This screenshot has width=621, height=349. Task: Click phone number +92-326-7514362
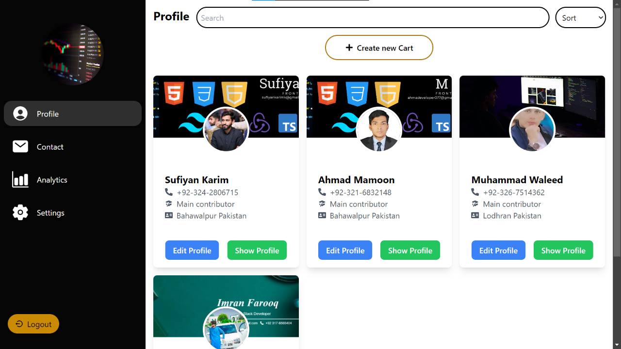[514, 192]
